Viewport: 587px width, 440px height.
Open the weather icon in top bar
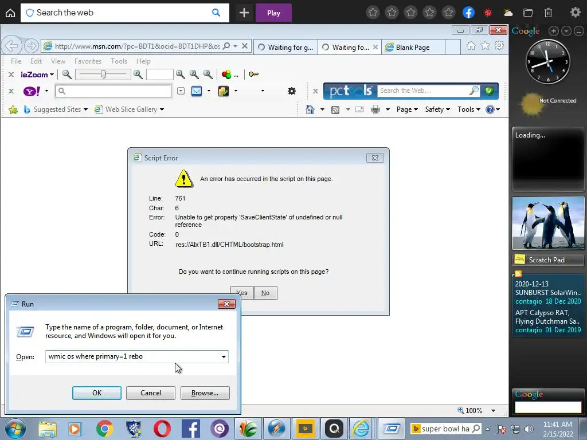click(508, 13)
